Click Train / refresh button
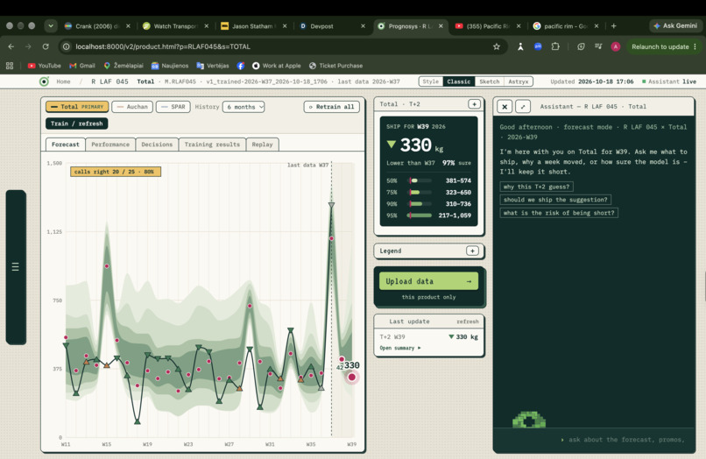This screenshot has height=459, width=706. pos(76,124)
